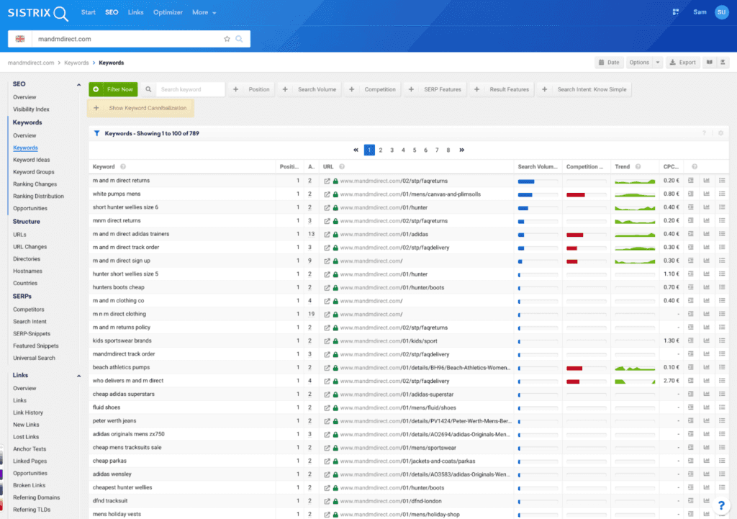
Task: Go to next pages with double arrow
Action: [x=461, y=150]
